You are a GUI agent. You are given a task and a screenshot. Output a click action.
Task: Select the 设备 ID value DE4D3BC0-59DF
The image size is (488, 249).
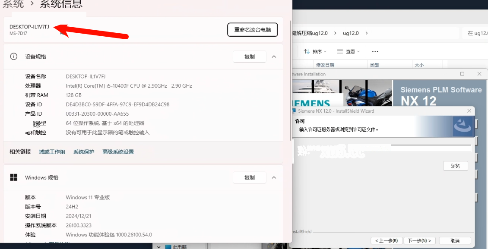coord(117,104)
